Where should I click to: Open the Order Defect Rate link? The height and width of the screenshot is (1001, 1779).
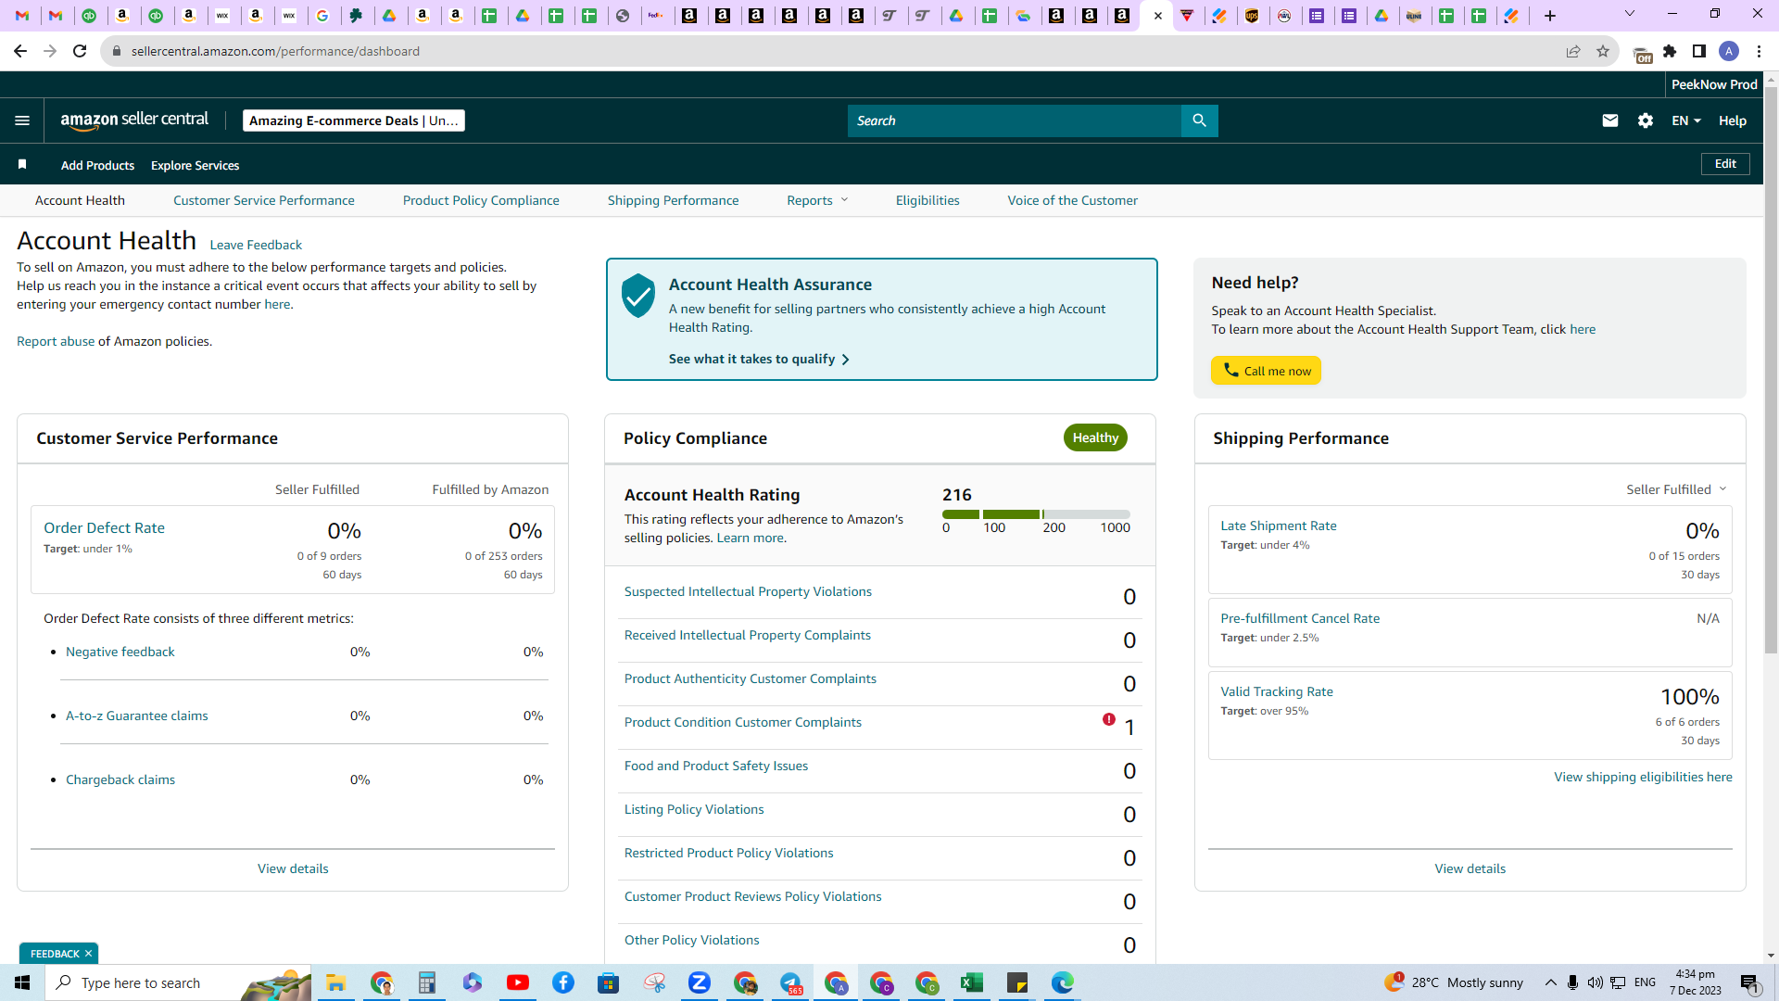click(105, 527)
